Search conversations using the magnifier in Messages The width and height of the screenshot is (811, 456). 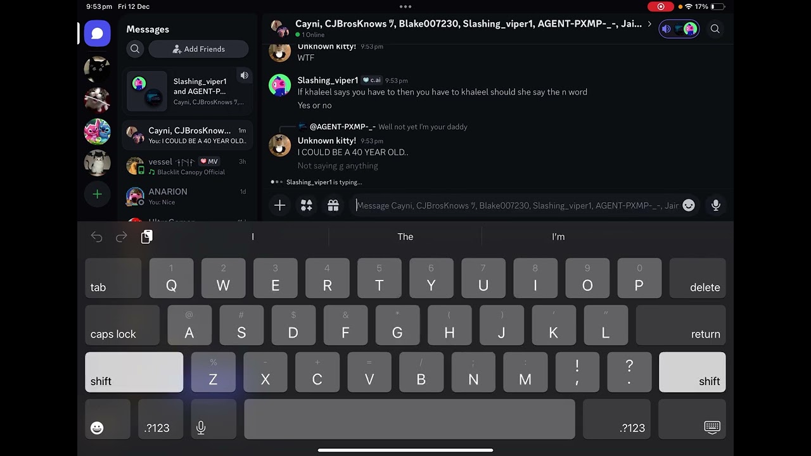pyautogui.click(x=135, y=49)
